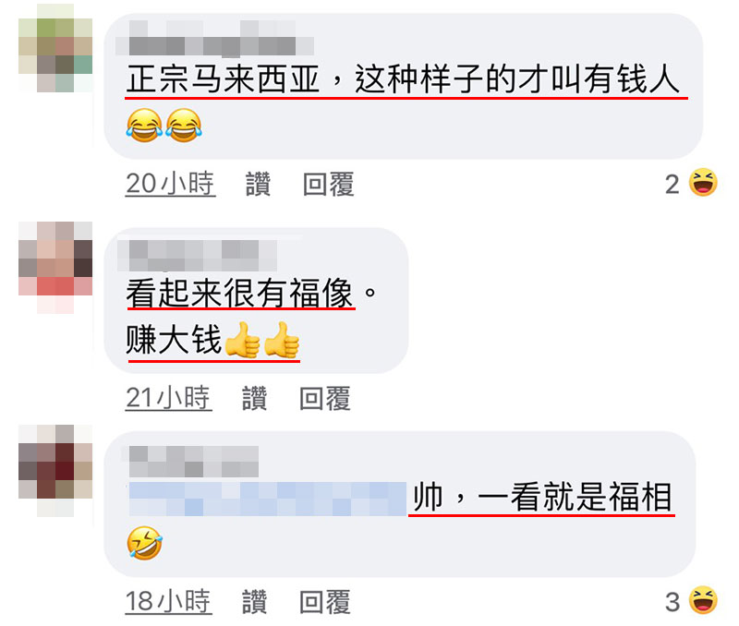Open the 20小時 timestamp link
The width and height of the screenshot is (739, 626).
[170, 184]
